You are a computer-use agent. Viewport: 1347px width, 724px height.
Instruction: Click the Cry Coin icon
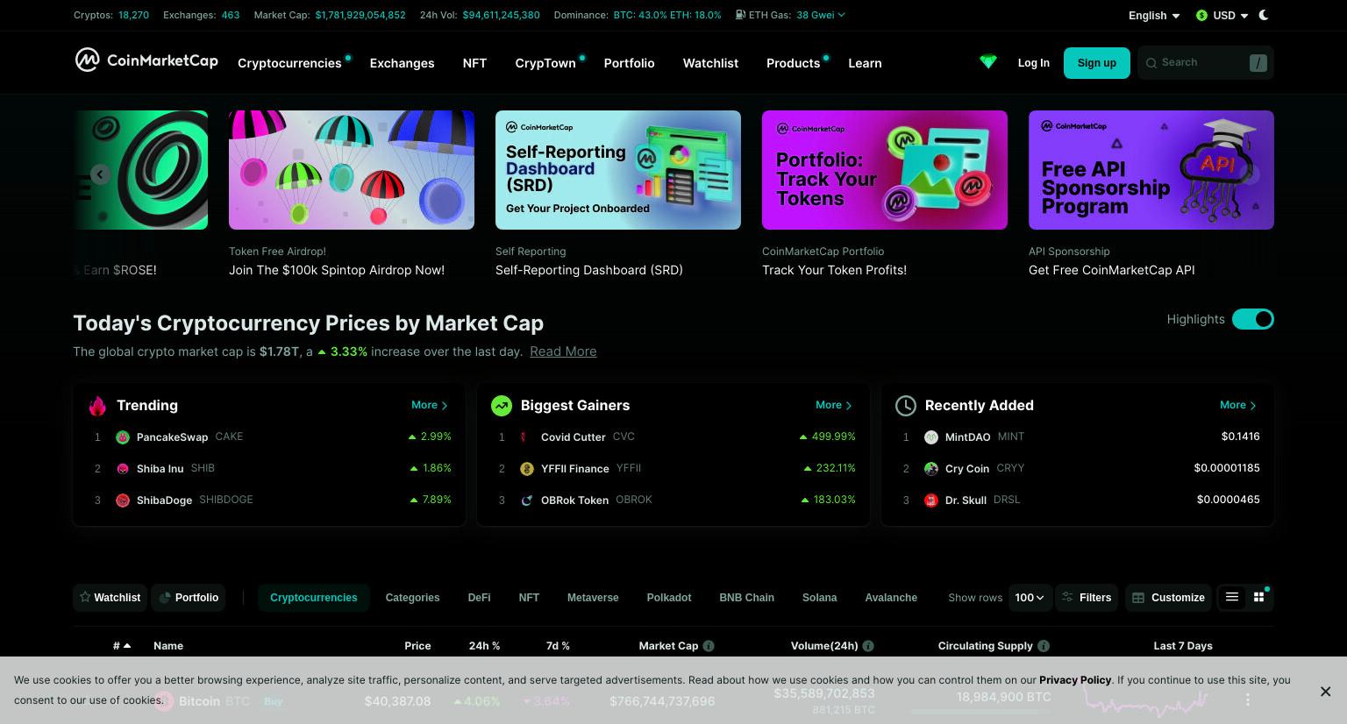point(931,468)
